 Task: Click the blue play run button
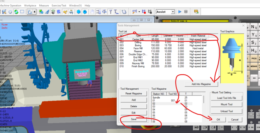(x=180, y=12)
